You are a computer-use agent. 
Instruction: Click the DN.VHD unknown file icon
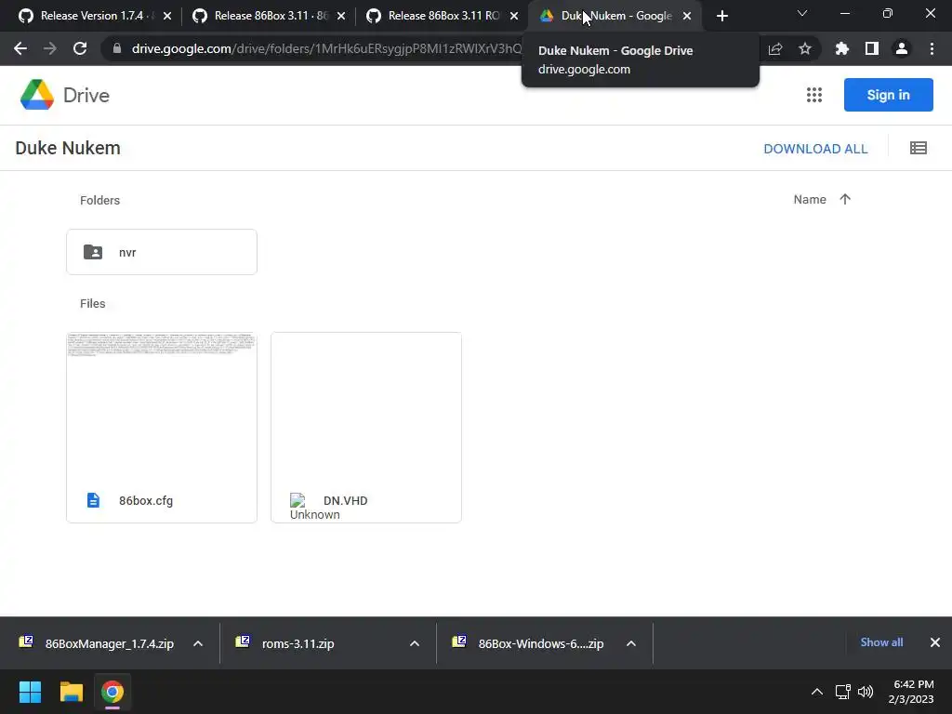pyautogui.click(x=297, y=500)
